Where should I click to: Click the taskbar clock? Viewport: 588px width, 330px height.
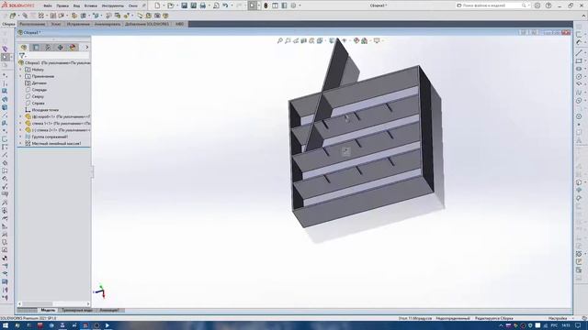click(x=566, y=325)
